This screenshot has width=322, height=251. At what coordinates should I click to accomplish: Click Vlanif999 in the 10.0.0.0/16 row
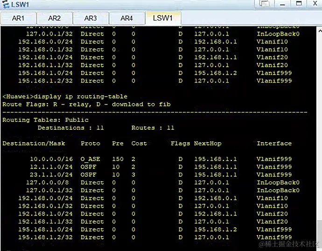coord(274,159)
